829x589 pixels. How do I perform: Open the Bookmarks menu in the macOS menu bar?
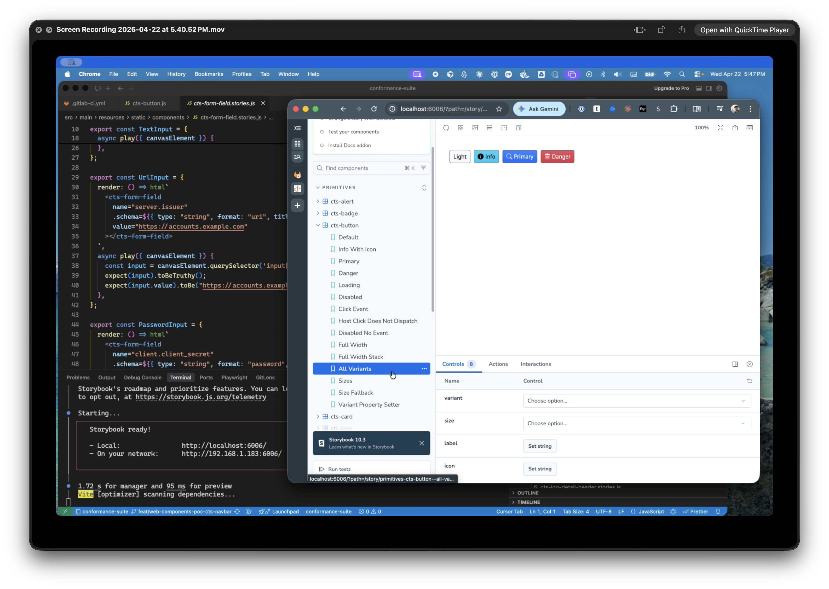209,74
